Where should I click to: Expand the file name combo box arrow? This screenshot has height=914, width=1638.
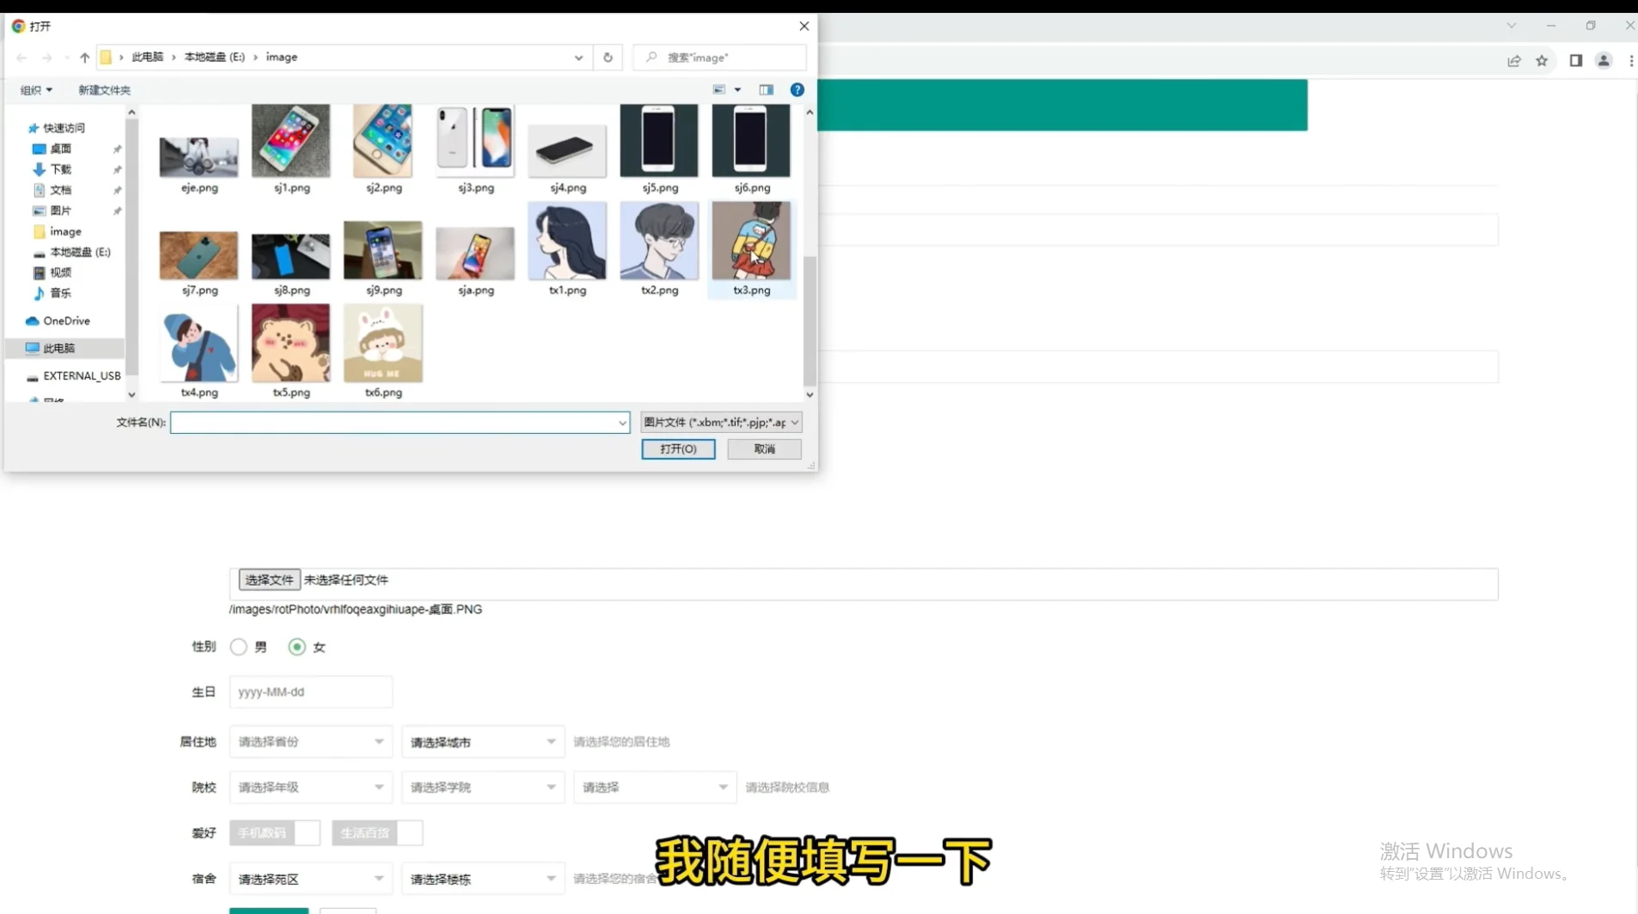coord(621,423)
